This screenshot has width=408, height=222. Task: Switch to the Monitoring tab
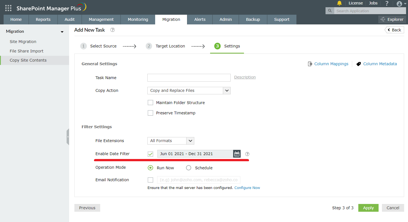coord(138,19)
